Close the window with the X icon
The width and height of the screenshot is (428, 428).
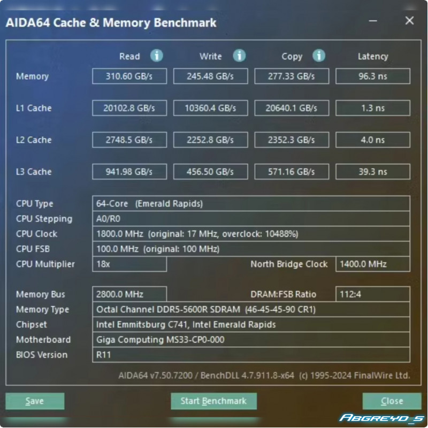(409, 20)
